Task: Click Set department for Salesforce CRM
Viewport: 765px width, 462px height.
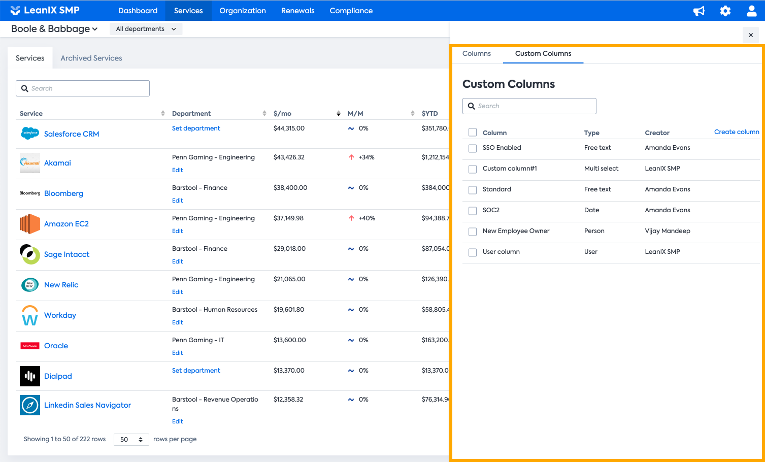Action: pyautogui.click(x=196, y=128)
